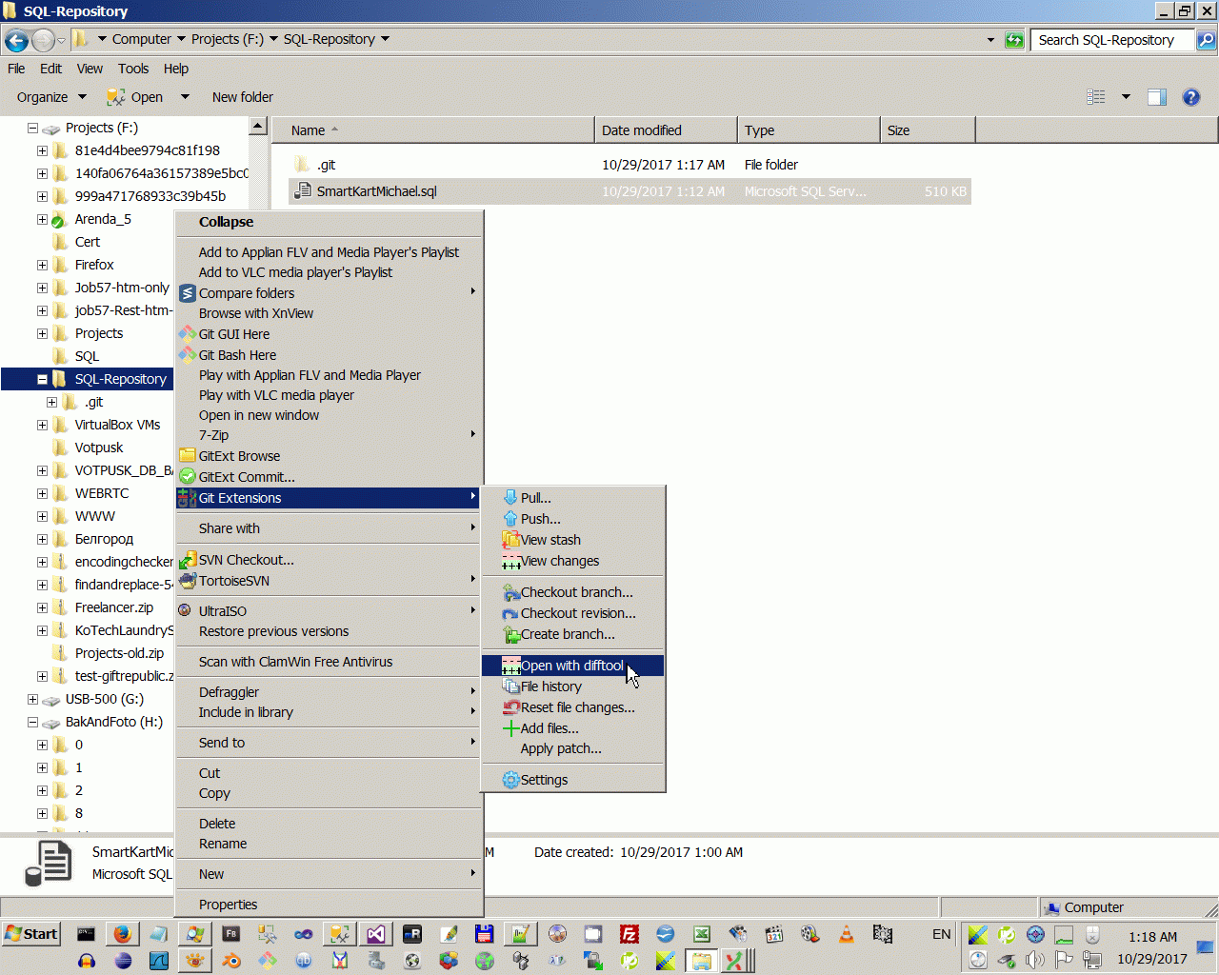Click the TortoiseSVN icon in context menu
This screenshot has height=975, width=1219.
188,581
